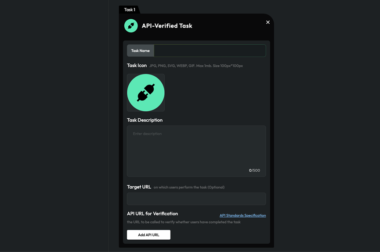Click the verification URL explanation text
Image resolution: width=380 pixels, height=252 pixels.
point(184,222)
